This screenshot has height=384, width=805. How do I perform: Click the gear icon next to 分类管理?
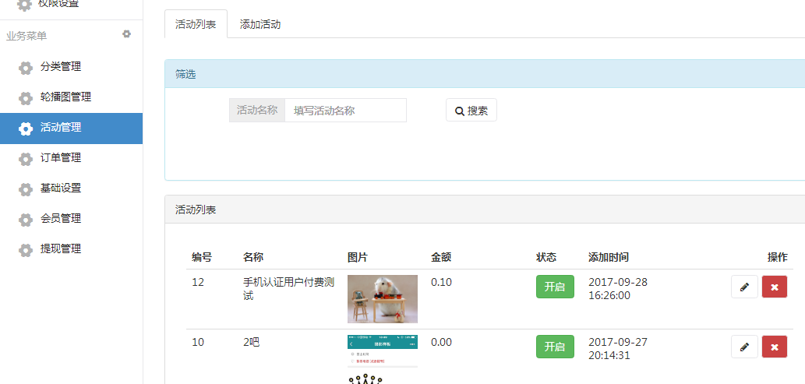click(26, 68)
